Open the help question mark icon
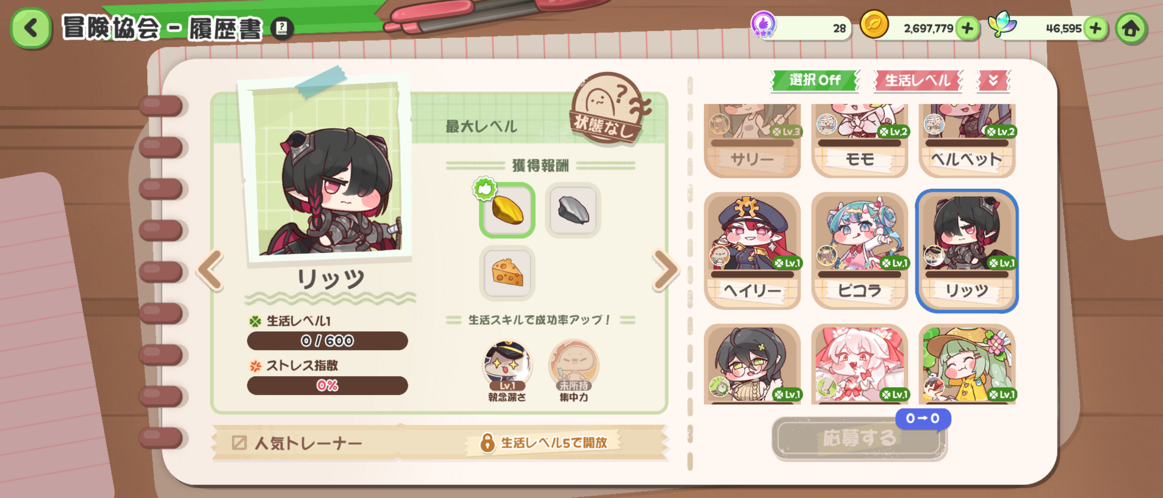Screen dimensions: 1163x498 pos(282,29)
